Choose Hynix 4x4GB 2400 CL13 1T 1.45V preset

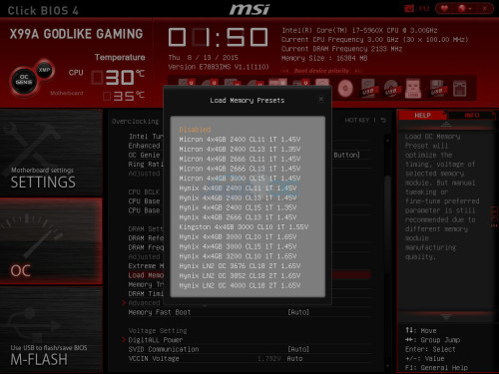pos(238,197)
